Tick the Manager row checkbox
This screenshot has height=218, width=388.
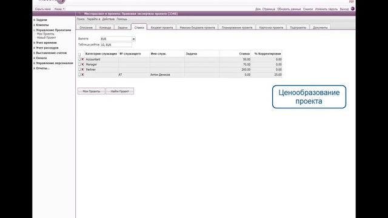[79, 65]
